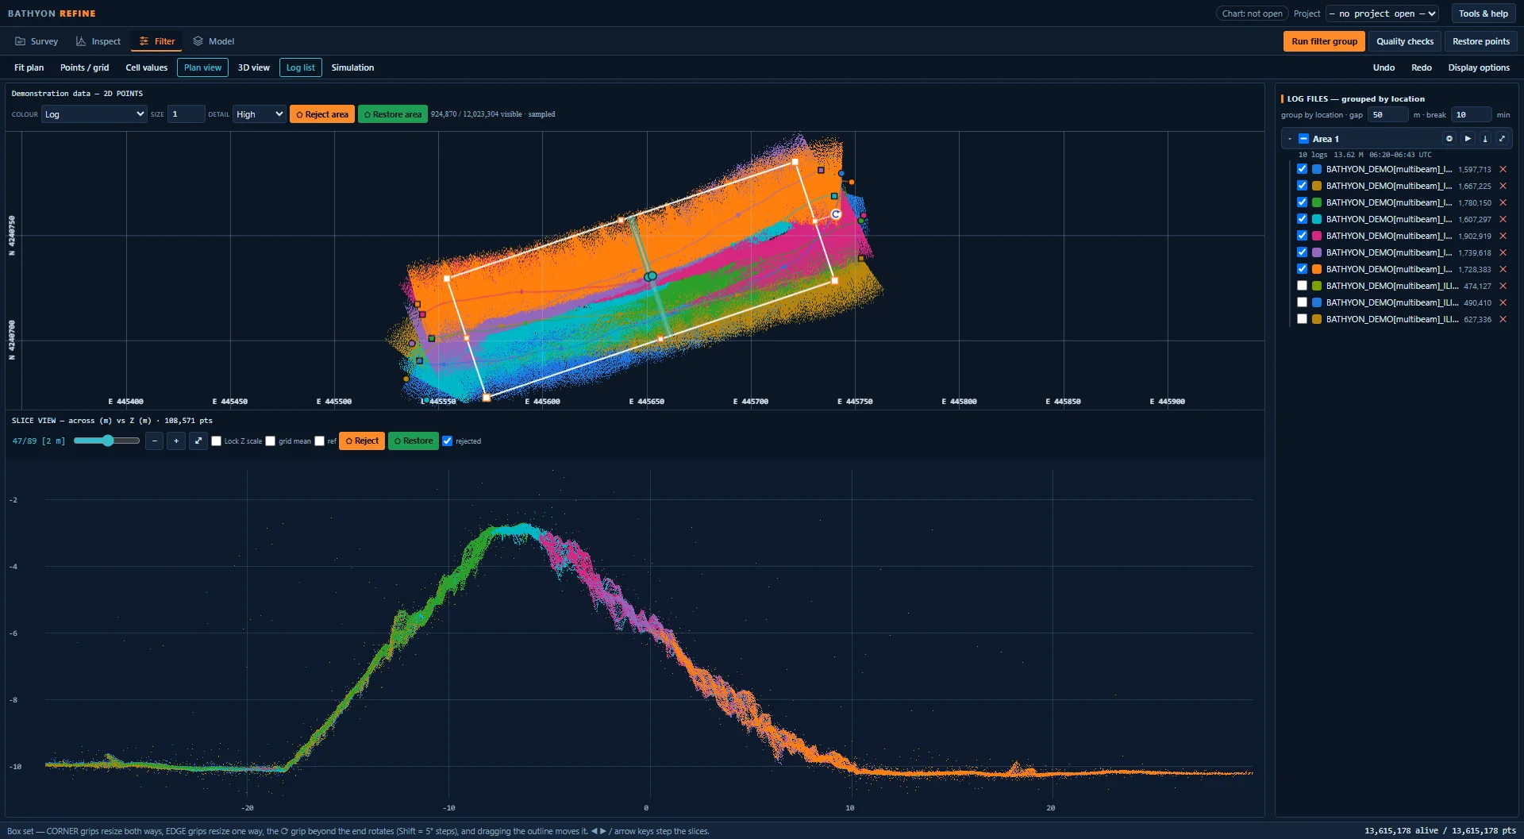Click the slice view expand arrows icon
Screen dimensions: 1524x839
pyautogui.click(x=198, y=441)
